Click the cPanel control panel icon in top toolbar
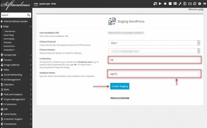Viewport: 207px width, 128px height. [x=155, y=4]
